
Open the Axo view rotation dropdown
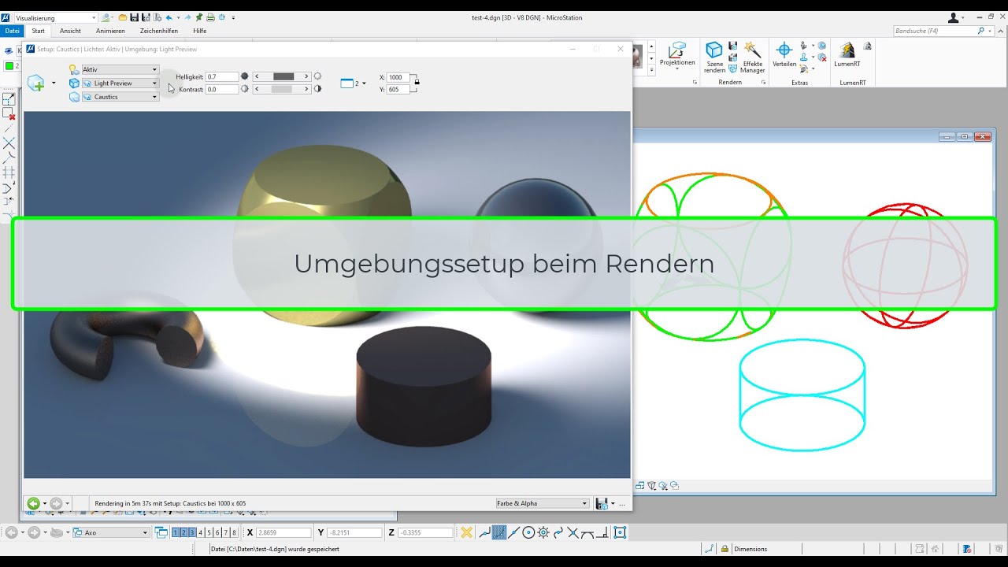coord(109,532)
